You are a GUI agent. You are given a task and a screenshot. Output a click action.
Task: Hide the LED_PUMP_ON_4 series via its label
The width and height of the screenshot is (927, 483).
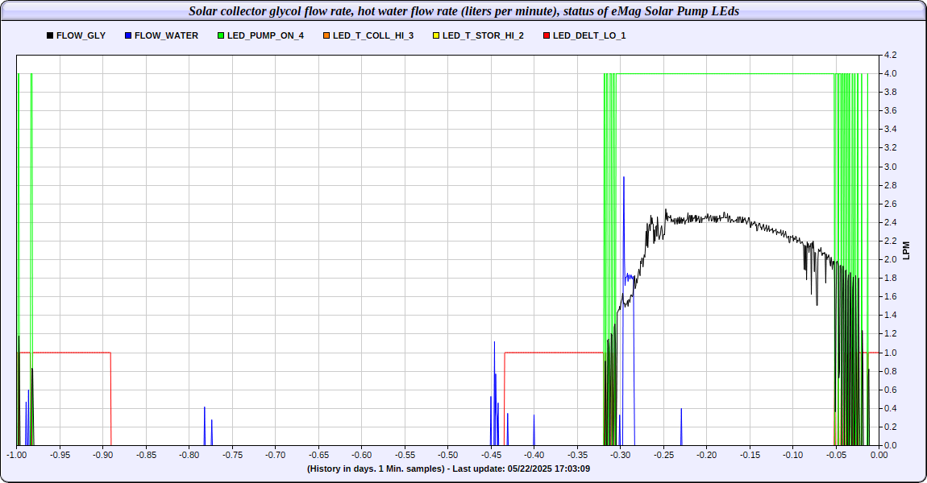264,36
